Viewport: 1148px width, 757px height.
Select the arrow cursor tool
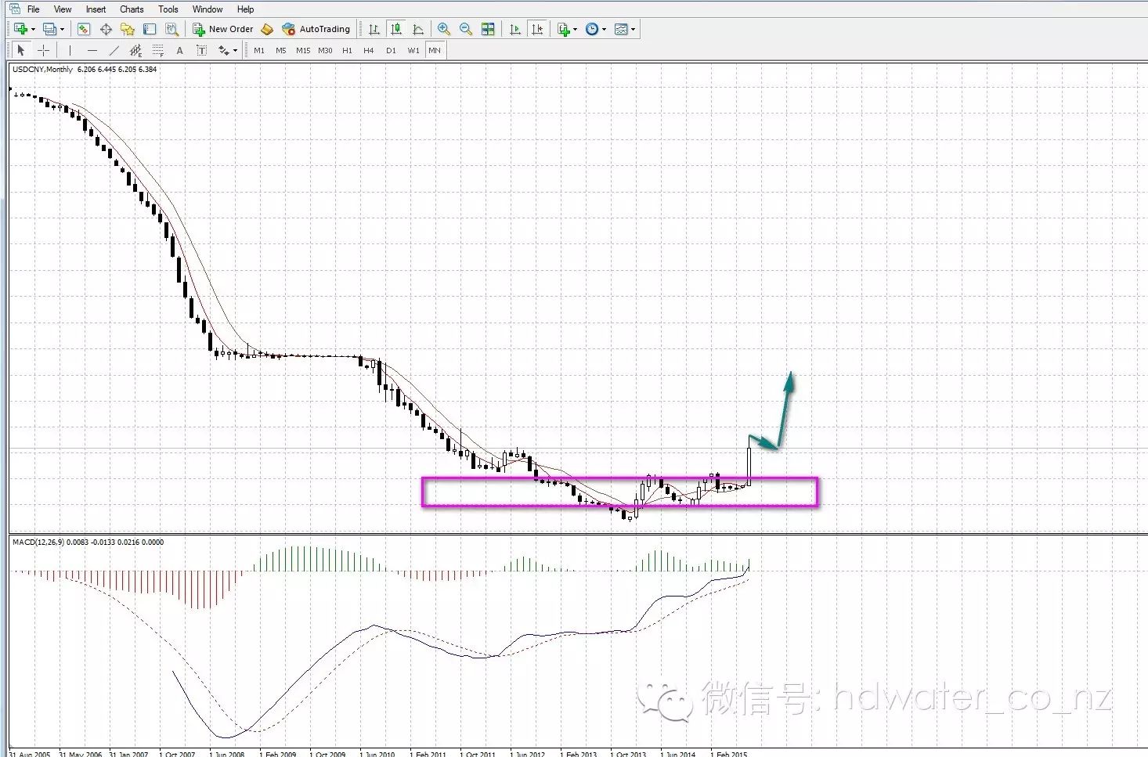[x=21, y=50]
